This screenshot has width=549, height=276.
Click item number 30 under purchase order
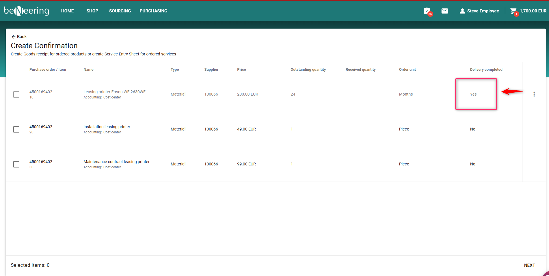(31, 167)
